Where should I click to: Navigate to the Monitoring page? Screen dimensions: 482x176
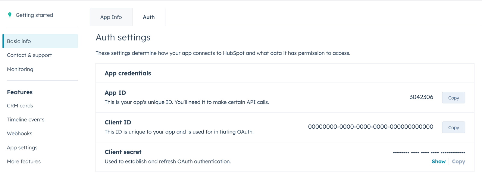[x=20, y=69]
